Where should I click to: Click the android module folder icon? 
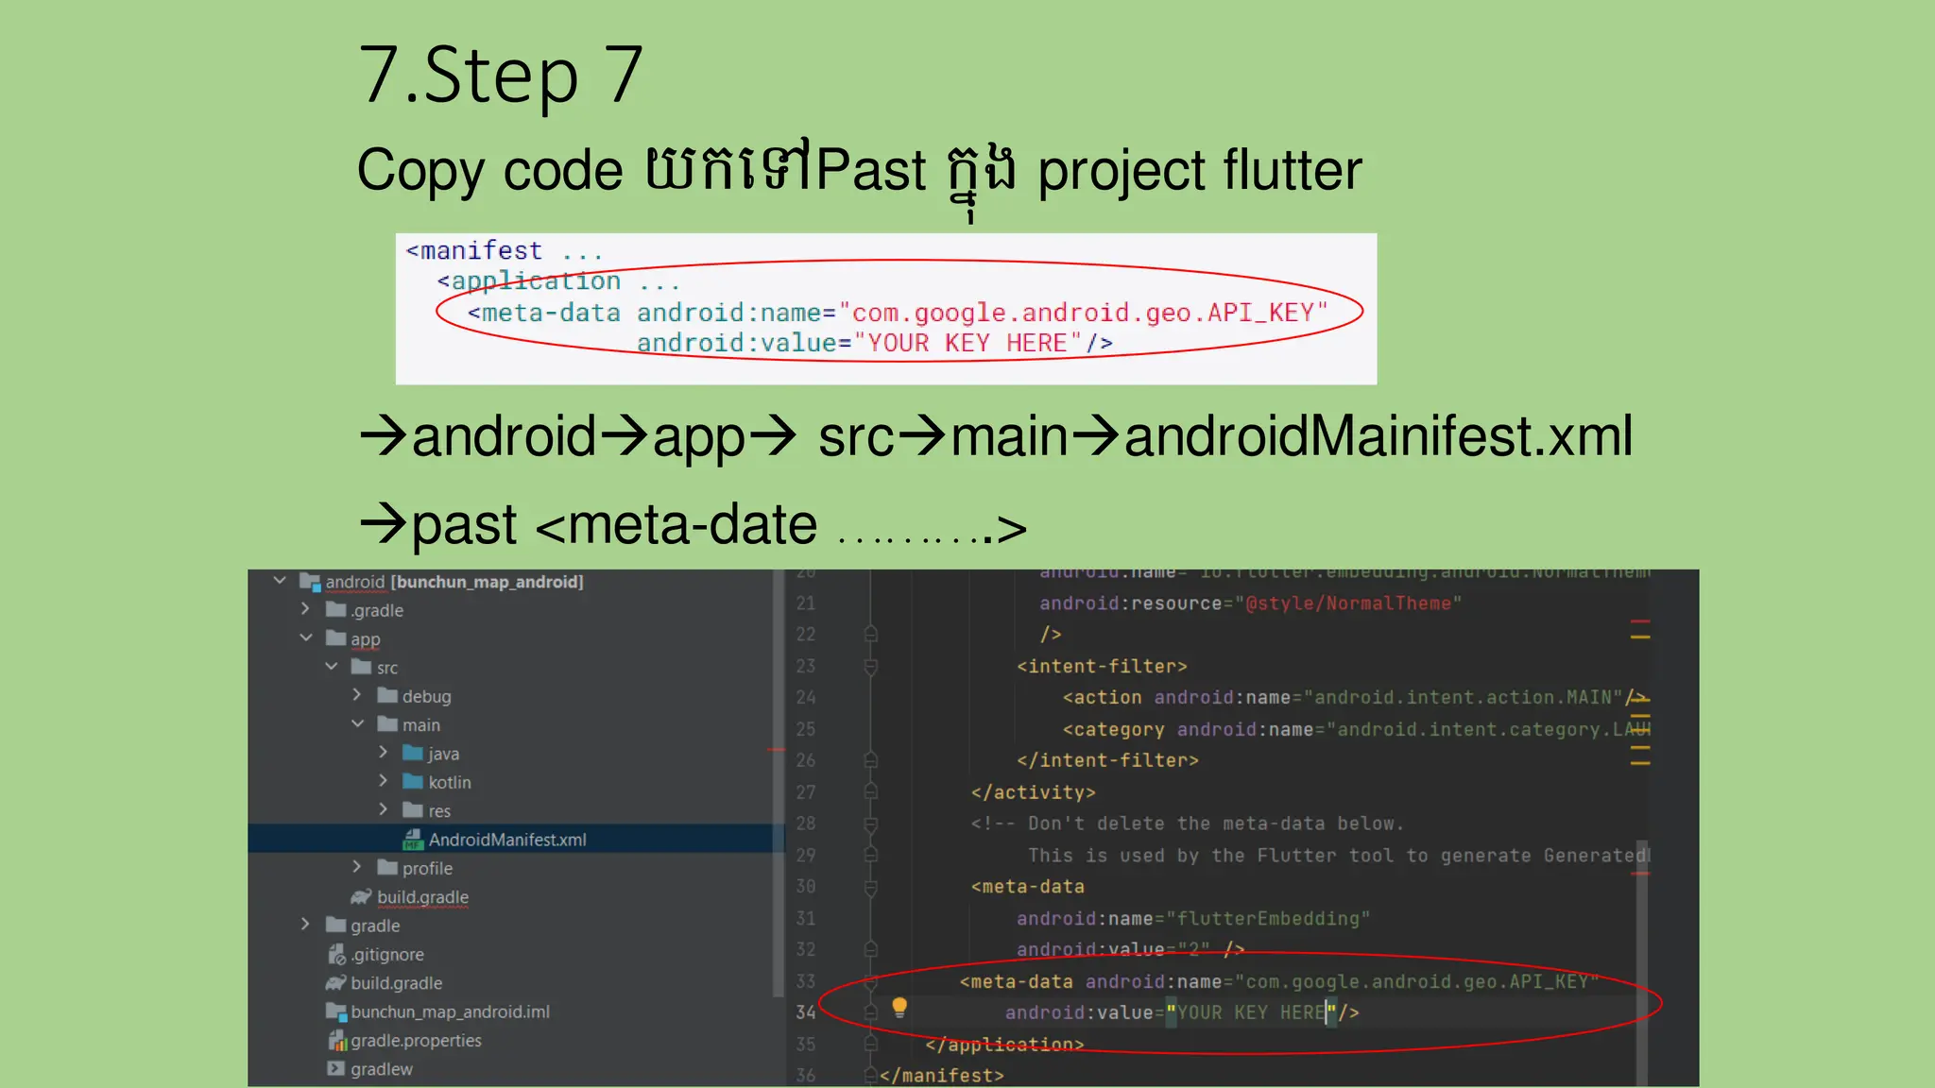coord(310,582)
